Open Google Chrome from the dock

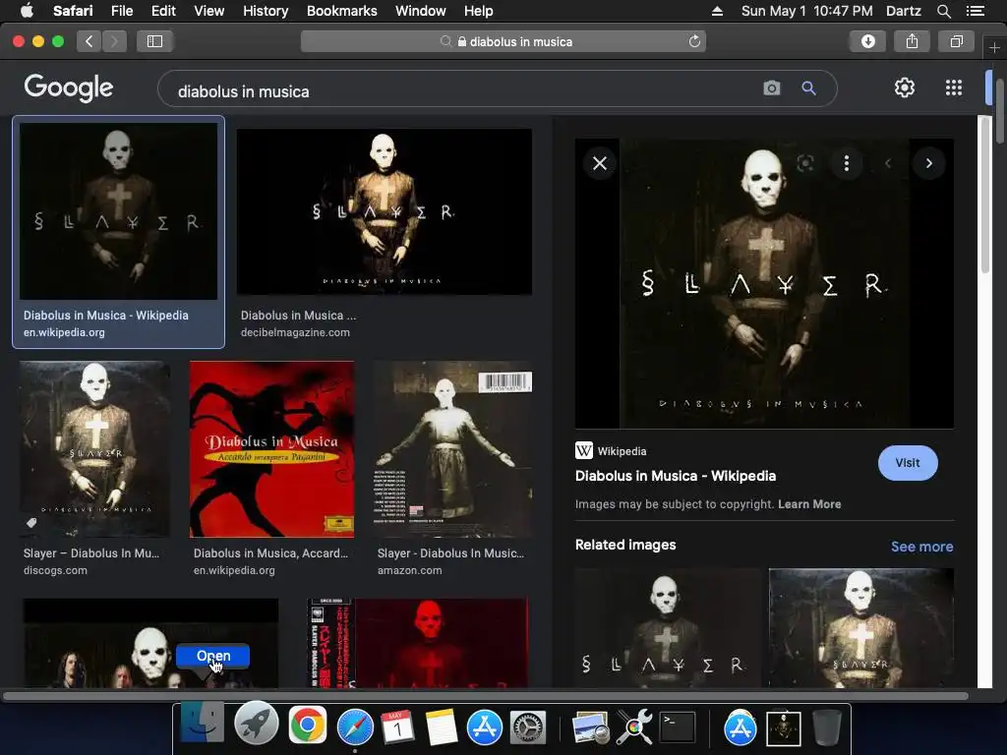coord(307,726)
